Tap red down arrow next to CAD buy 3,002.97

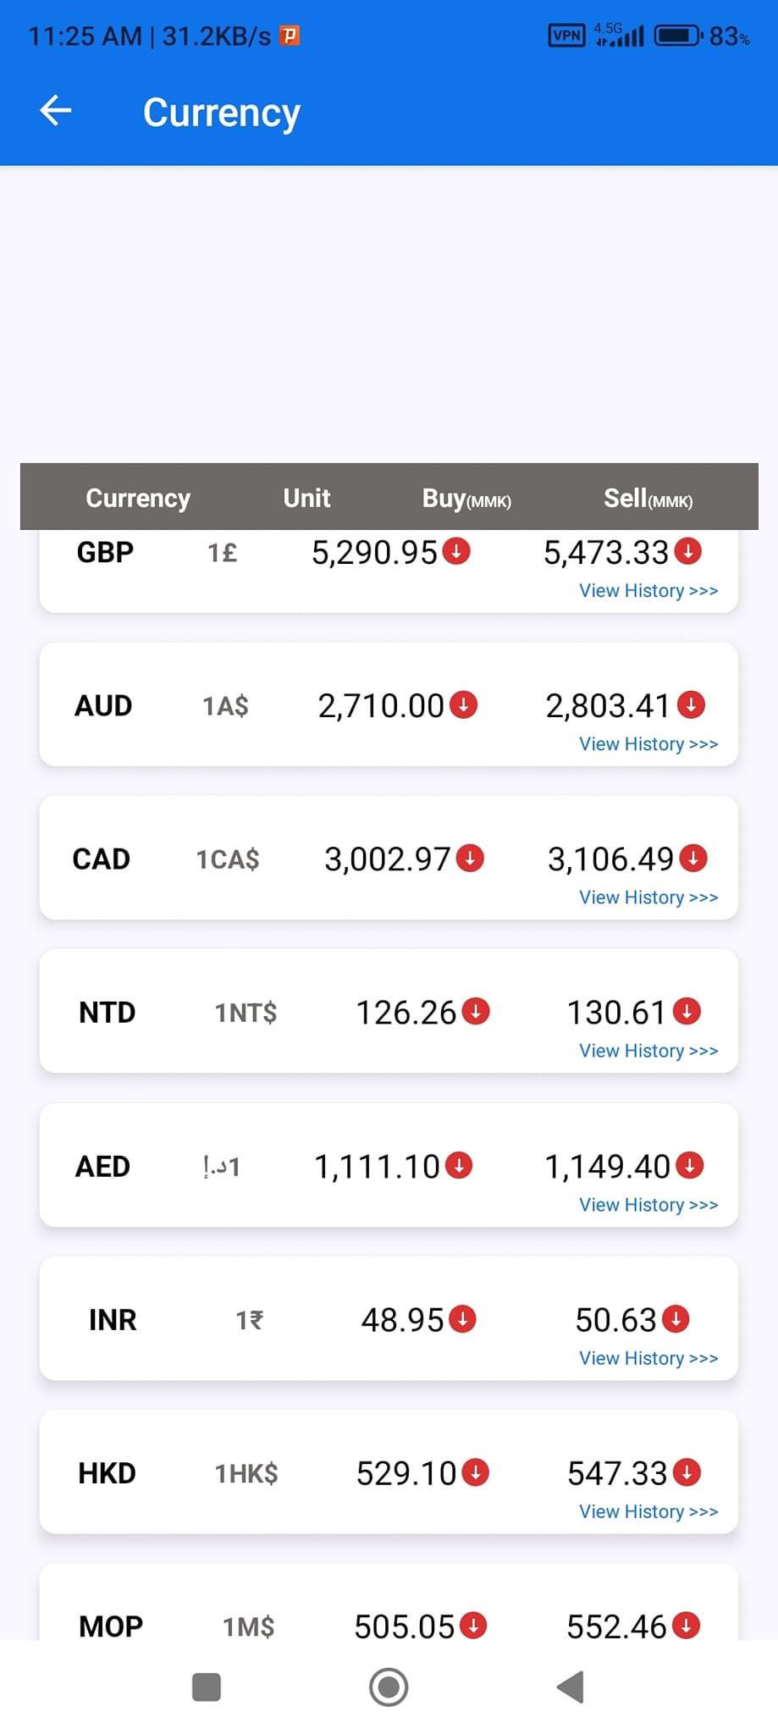click(470, 858)
